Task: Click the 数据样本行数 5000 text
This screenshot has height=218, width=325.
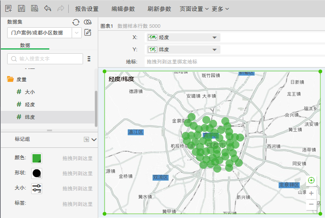Action: (139, 26)
